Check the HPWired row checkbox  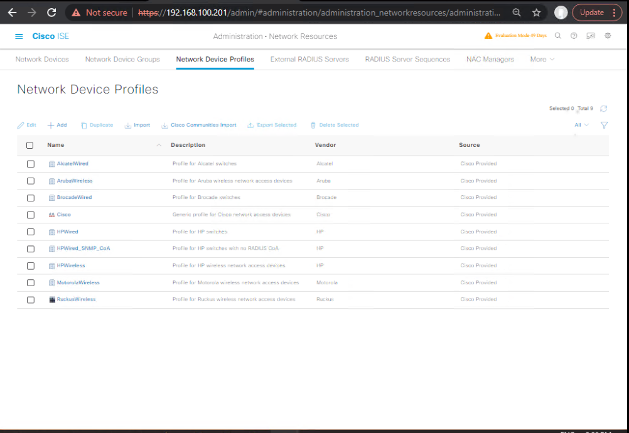pyautogui.click(x=31, y=232)
